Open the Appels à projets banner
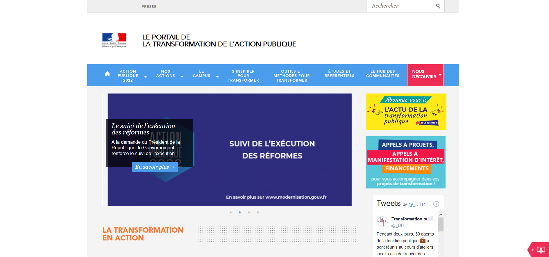Viewport: 549px width, 257px height. pos(405,162)
